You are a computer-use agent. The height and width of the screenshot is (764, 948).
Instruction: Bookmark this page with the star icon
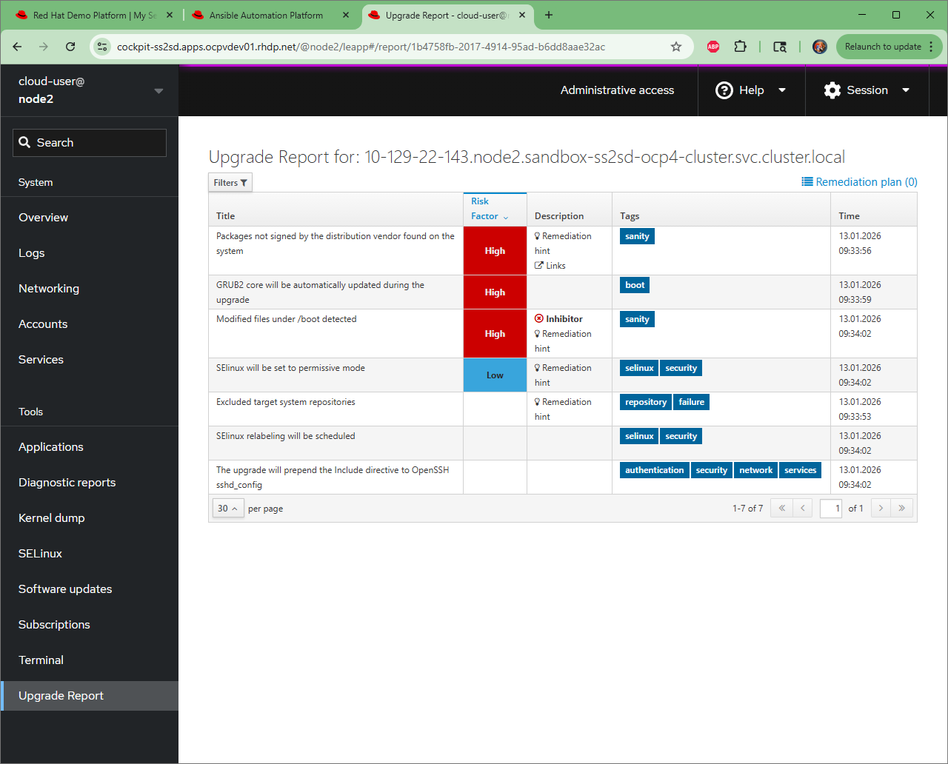tap(676, 47)
